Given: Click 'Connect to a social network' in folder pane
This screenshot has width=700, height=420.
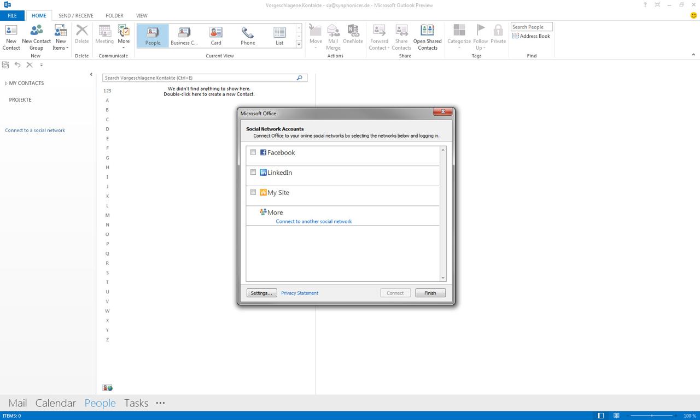Looking at the screenshot, I should [x=35, y=131].
